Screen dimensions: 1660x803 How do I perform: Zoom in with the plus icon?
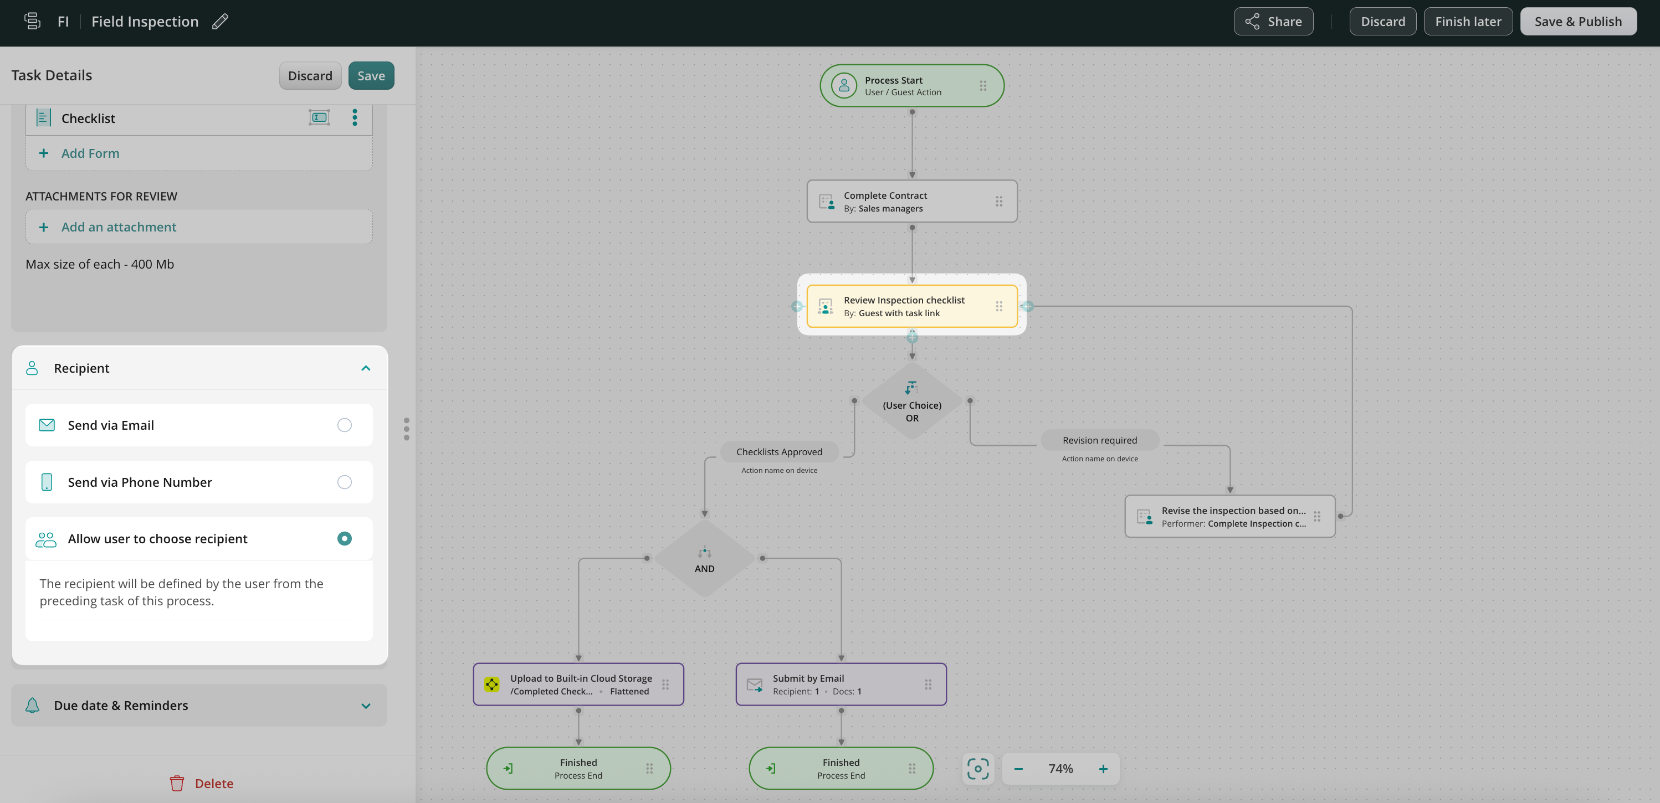(1103, 768)
